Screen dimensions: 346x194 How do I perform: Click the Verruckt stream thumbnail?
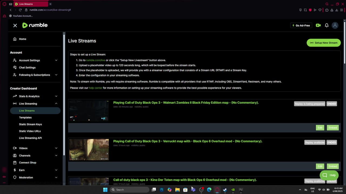tap(89, 150)
